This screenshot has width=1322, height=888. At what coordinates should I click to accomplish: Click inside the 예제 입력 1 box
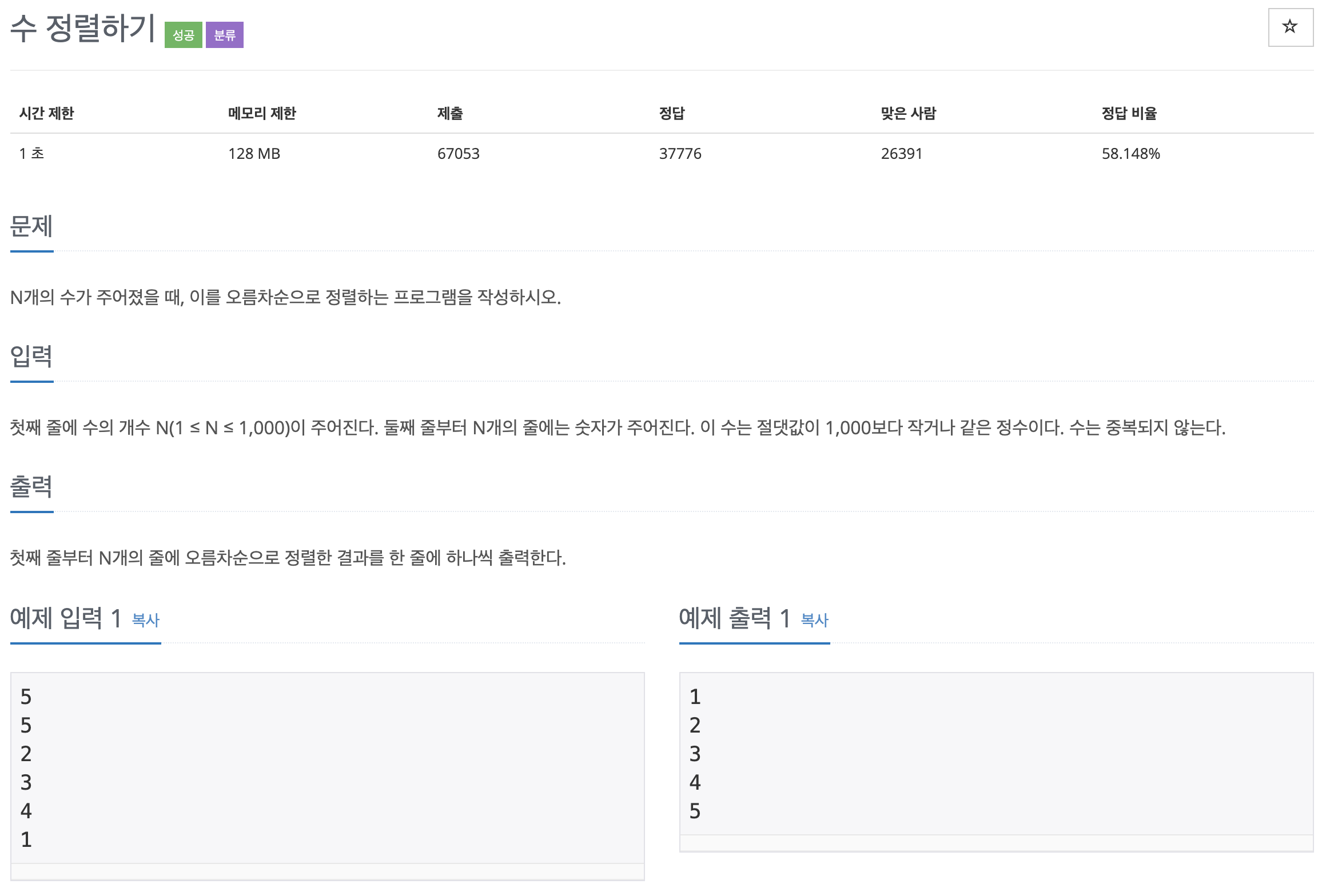pos(327,767)
